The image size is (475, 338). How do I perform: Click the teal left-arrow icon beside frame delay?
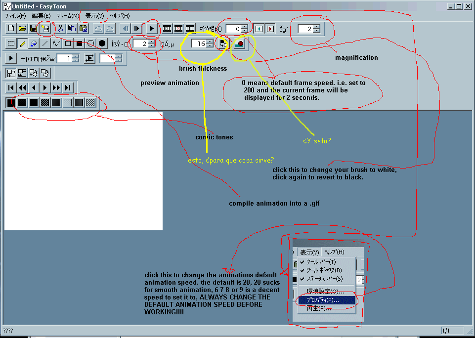(x=259, y=29)
